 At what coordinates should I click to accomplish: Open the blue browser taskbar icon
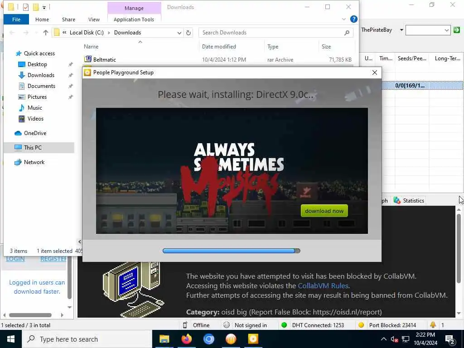[208, 339]
